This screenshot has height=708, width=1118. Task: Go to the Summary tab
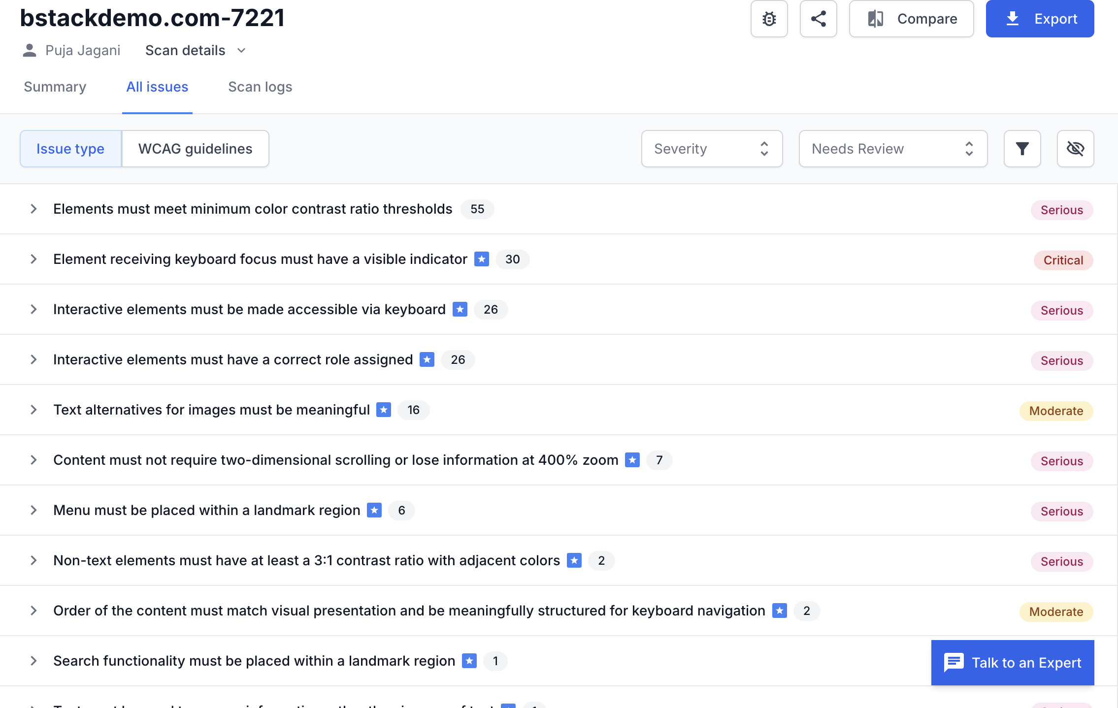(x=55, y=87)
